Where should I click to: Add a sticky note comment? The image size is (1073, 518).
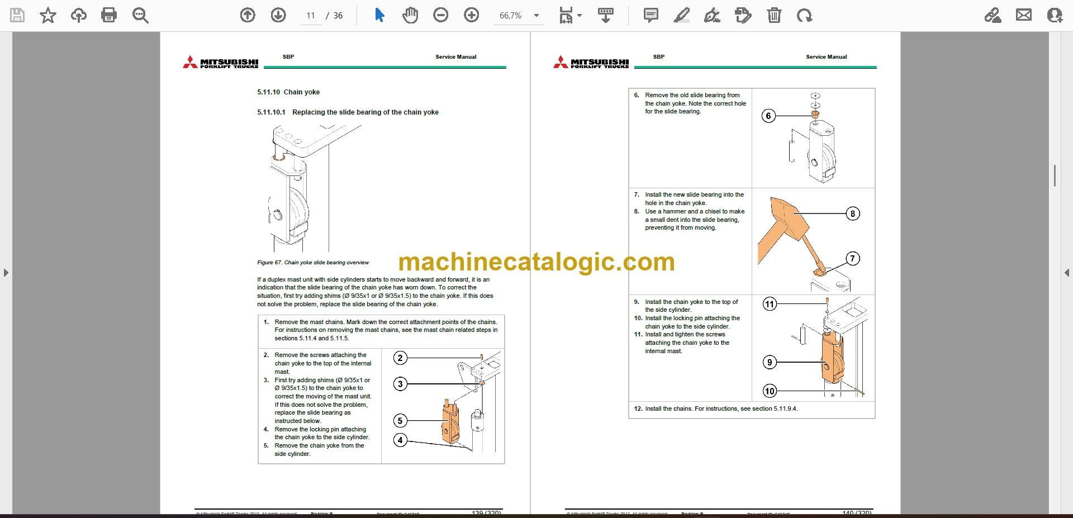(651, 16)
